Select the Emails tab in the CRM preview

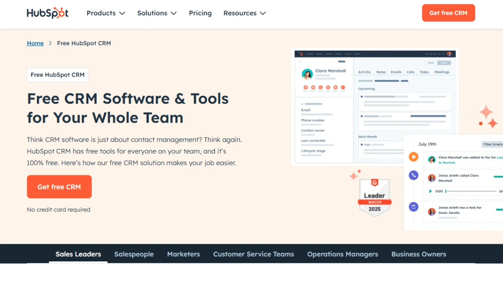396,72
